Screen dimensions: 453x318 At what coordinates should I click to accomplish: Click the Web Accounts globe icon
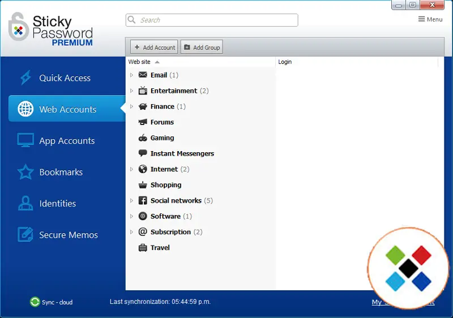coord(25,109)
